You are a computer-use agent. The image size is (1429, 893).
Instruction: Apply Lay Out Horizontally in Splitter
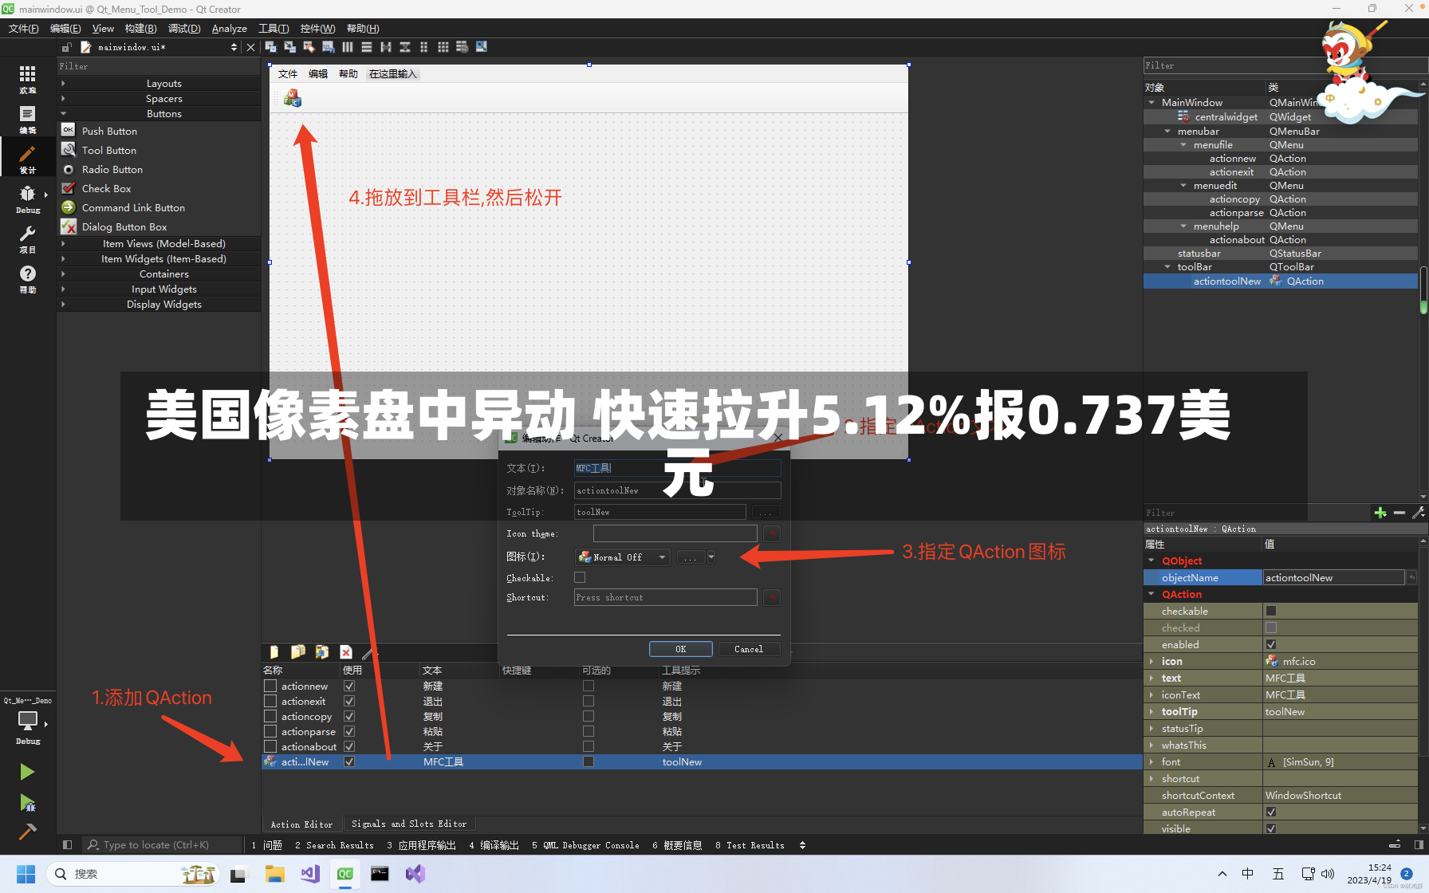point(386,47)
